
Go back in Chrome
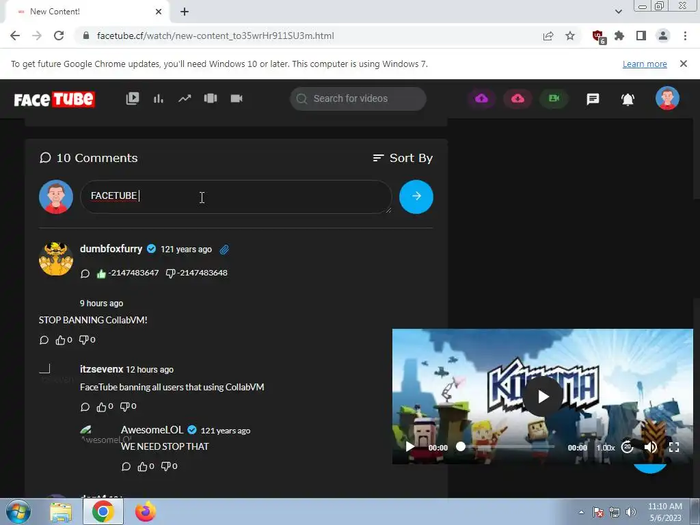15,36
